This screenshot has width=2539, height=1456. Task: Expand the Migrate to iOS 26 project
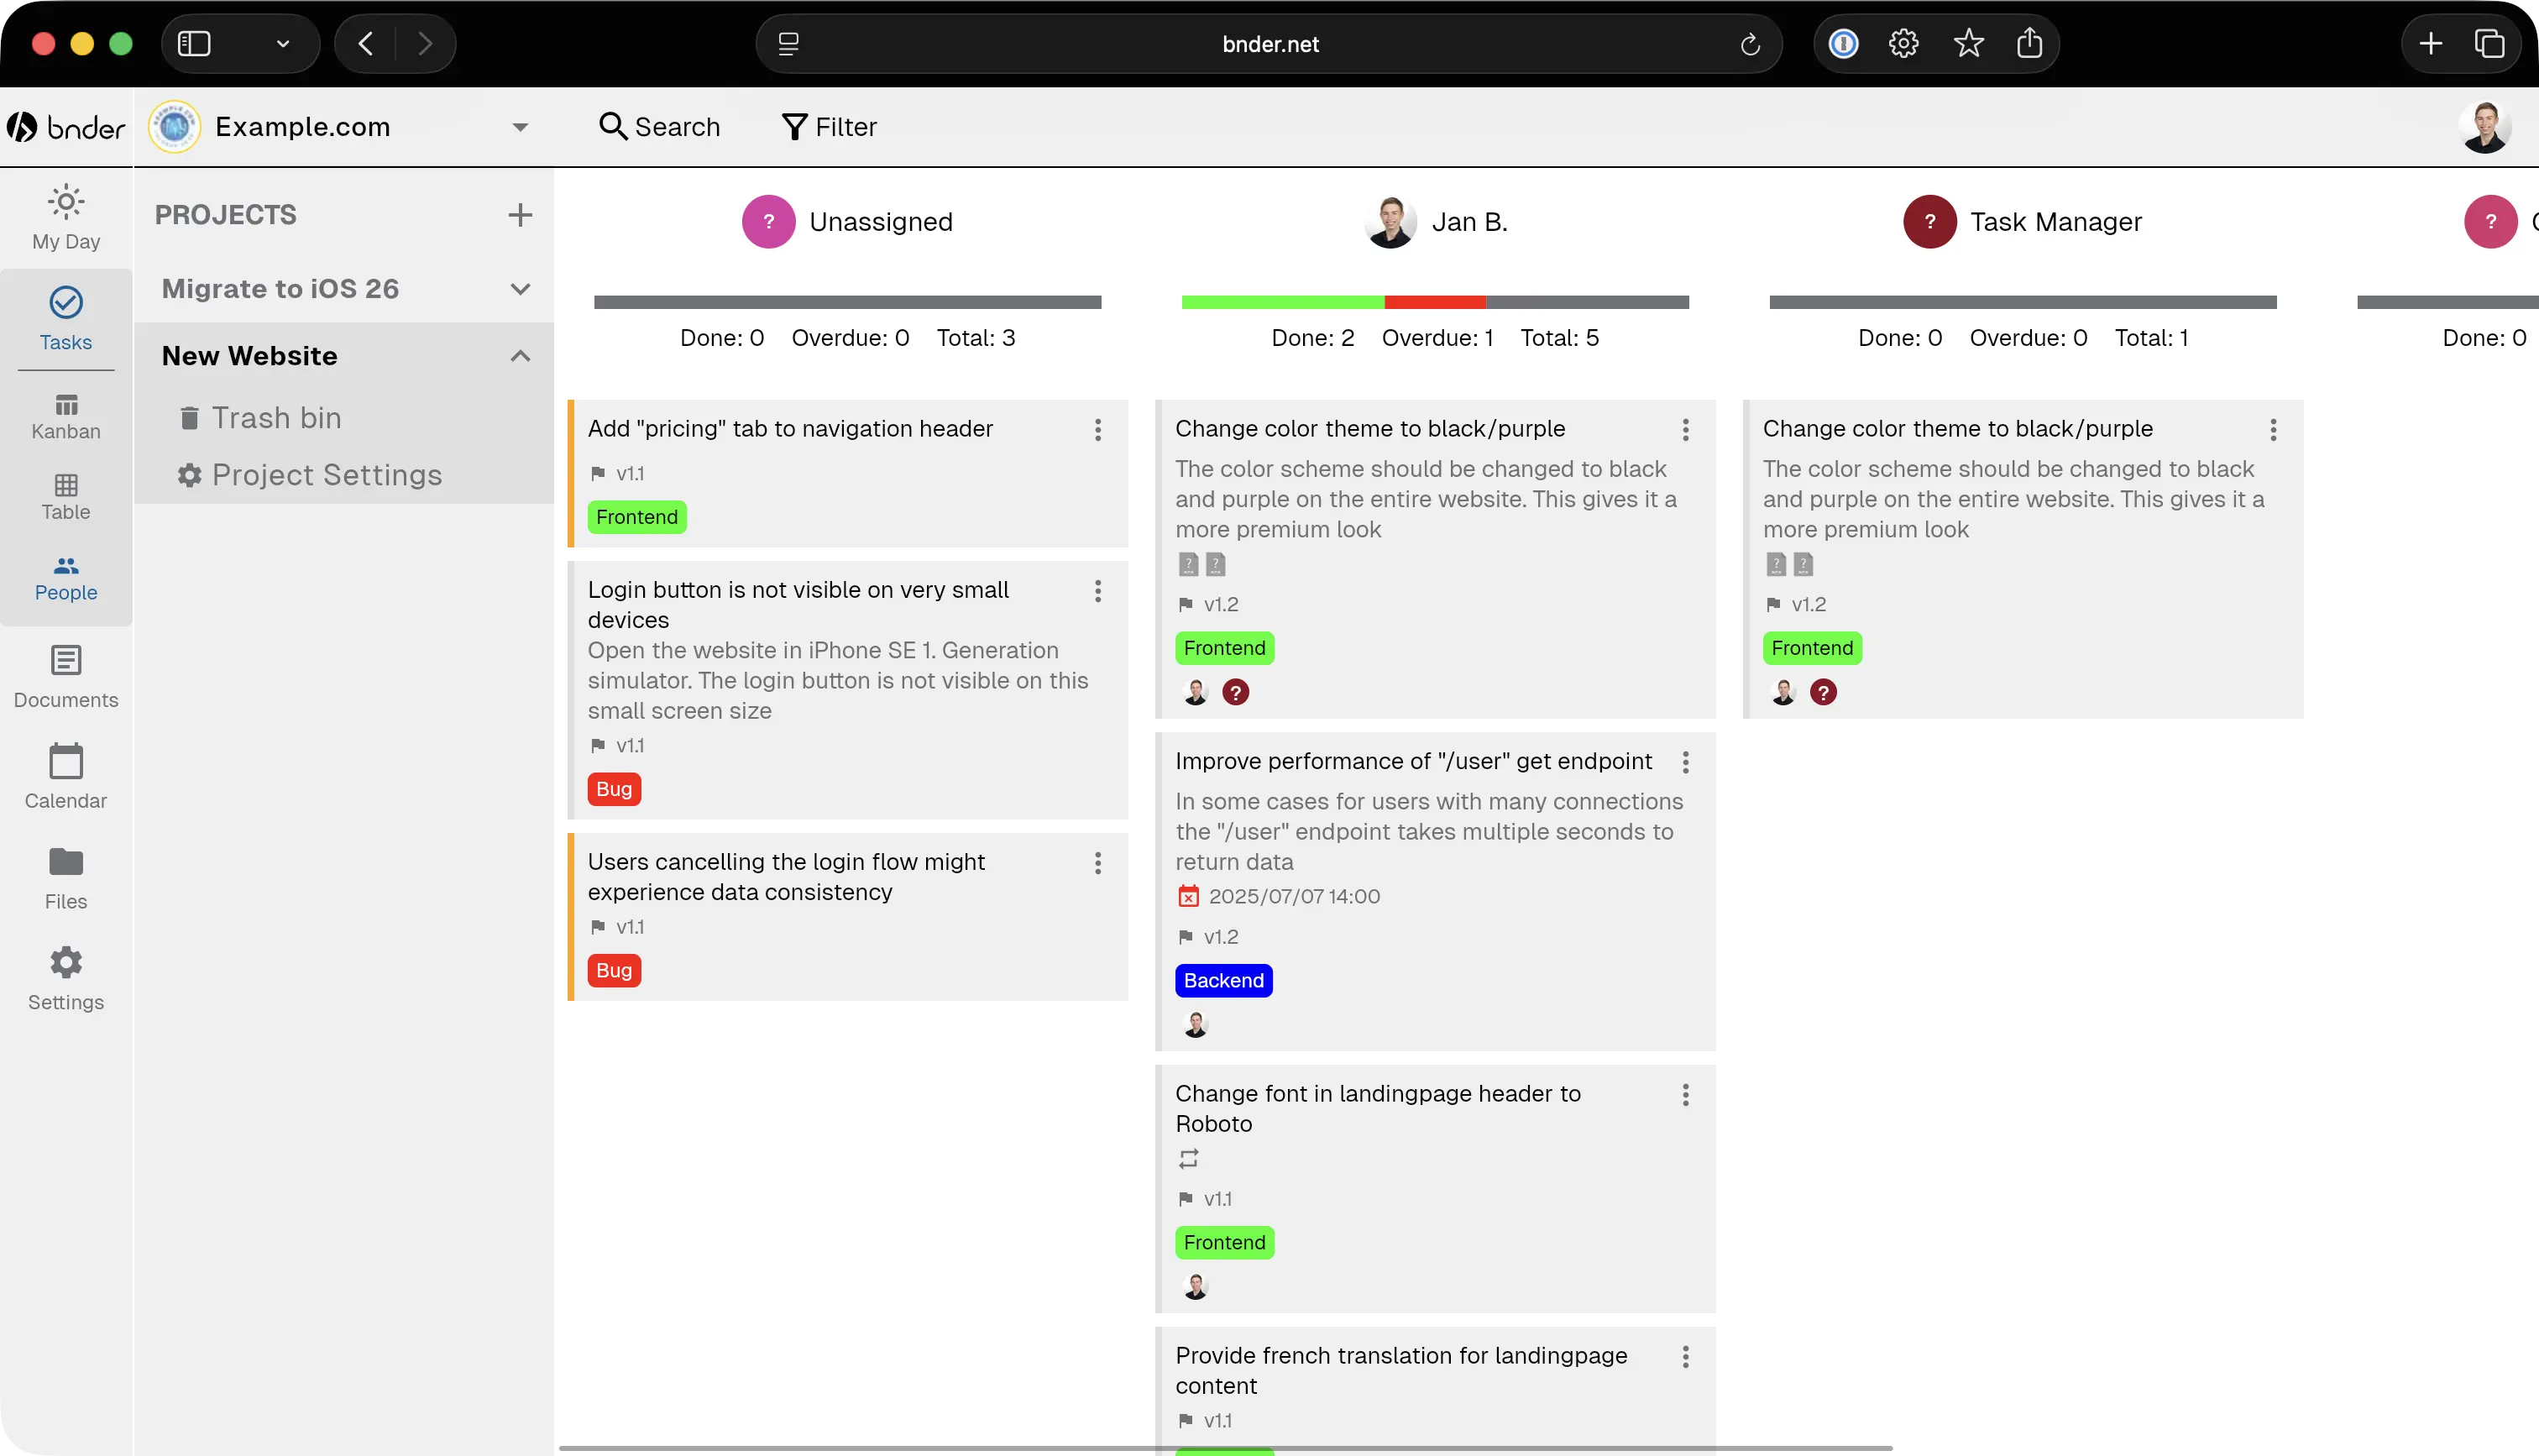pos(520,289)
